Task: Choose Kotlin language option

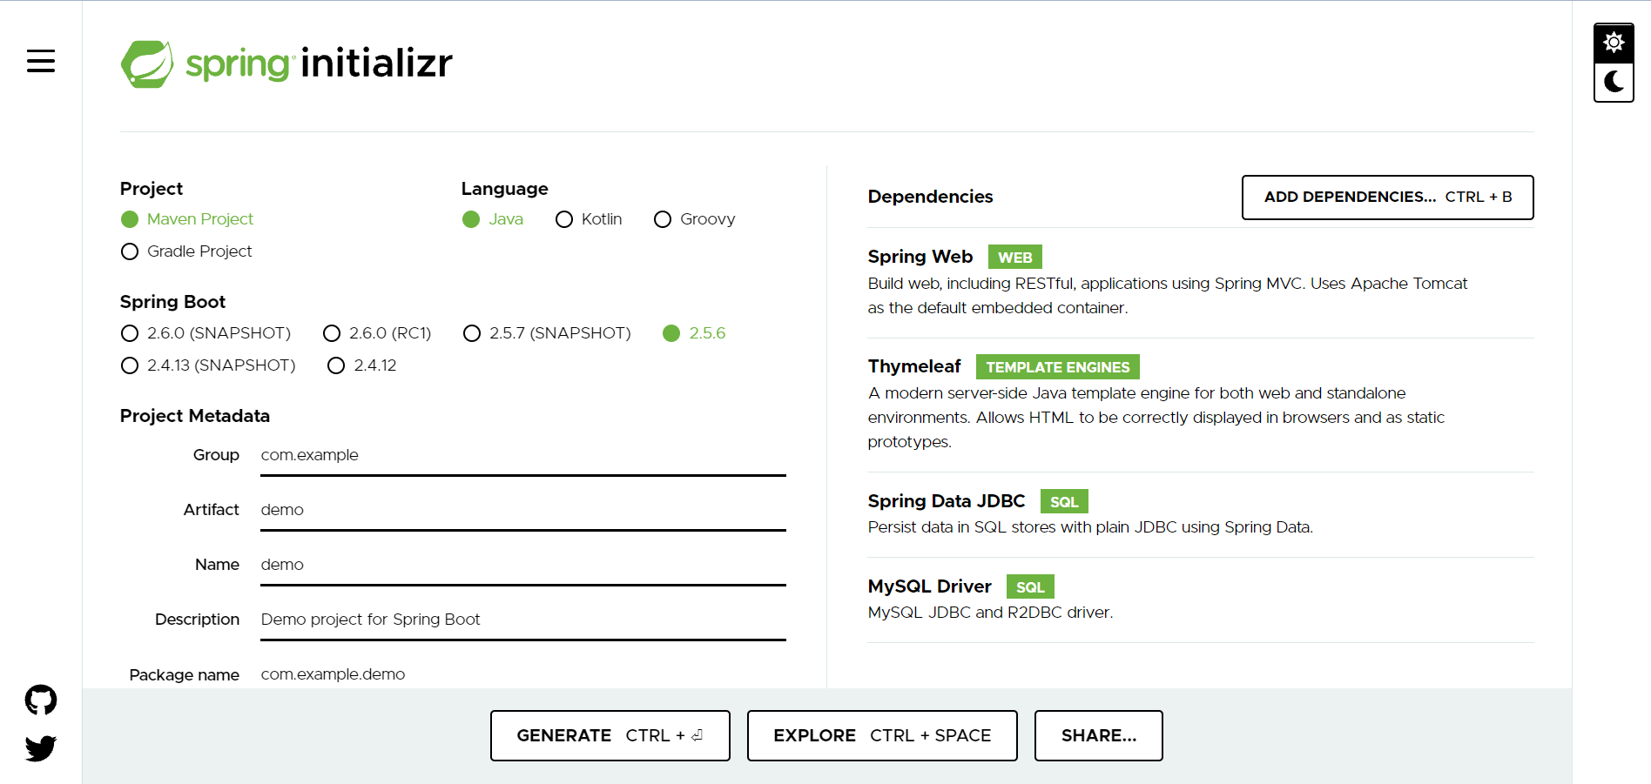Action: pyautogui.click(x=589, y=219)
